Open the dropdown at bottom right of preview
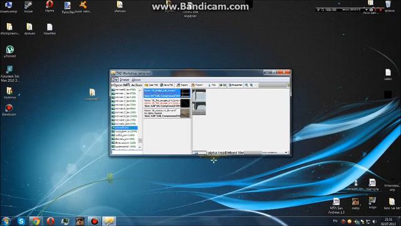 click(286, 153)
